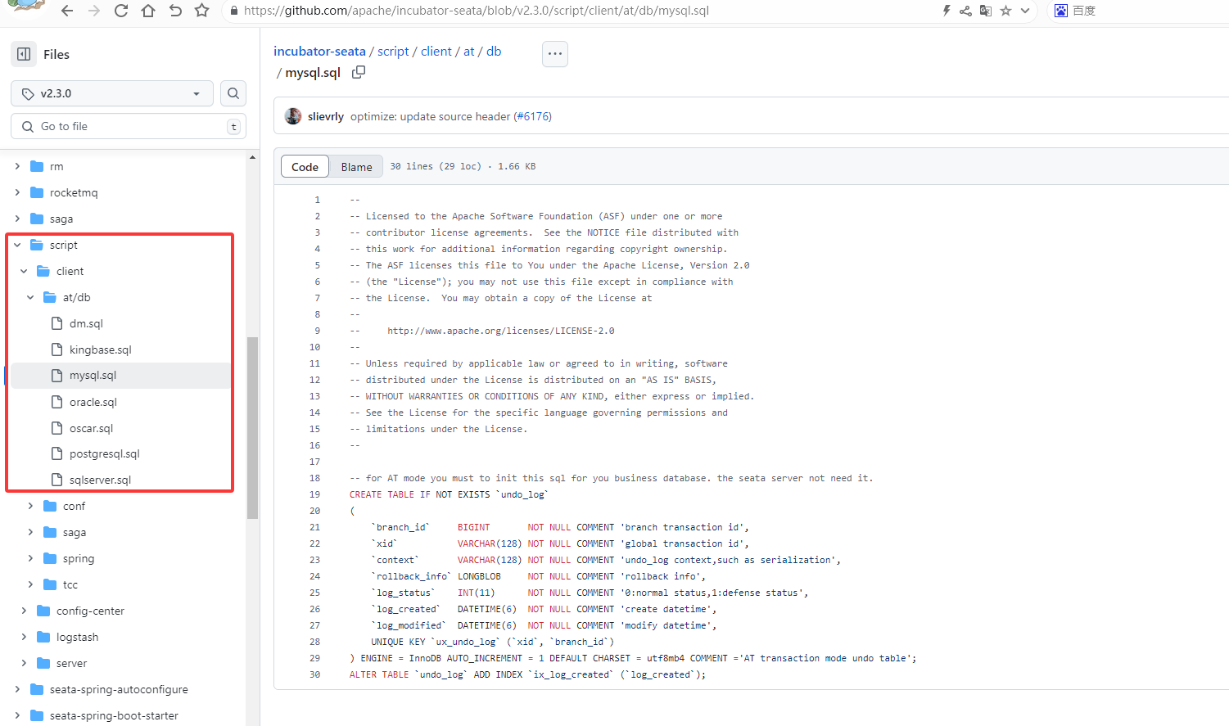Go to browser home page icon
The image size is (1229, 726).
[148, 11]
